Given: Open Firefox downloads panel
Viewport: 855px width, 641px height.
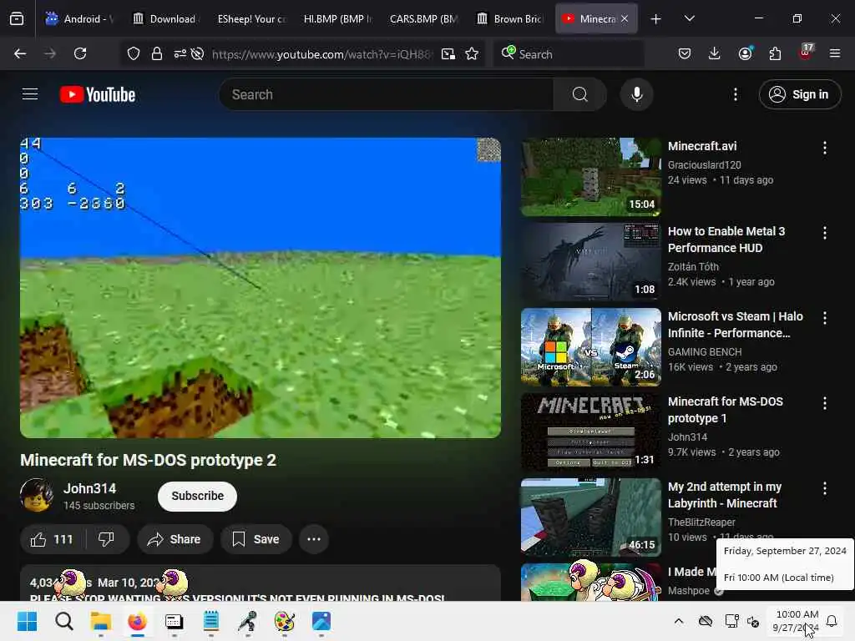Looking at the screenshot, I should click(x=715, y=53).
